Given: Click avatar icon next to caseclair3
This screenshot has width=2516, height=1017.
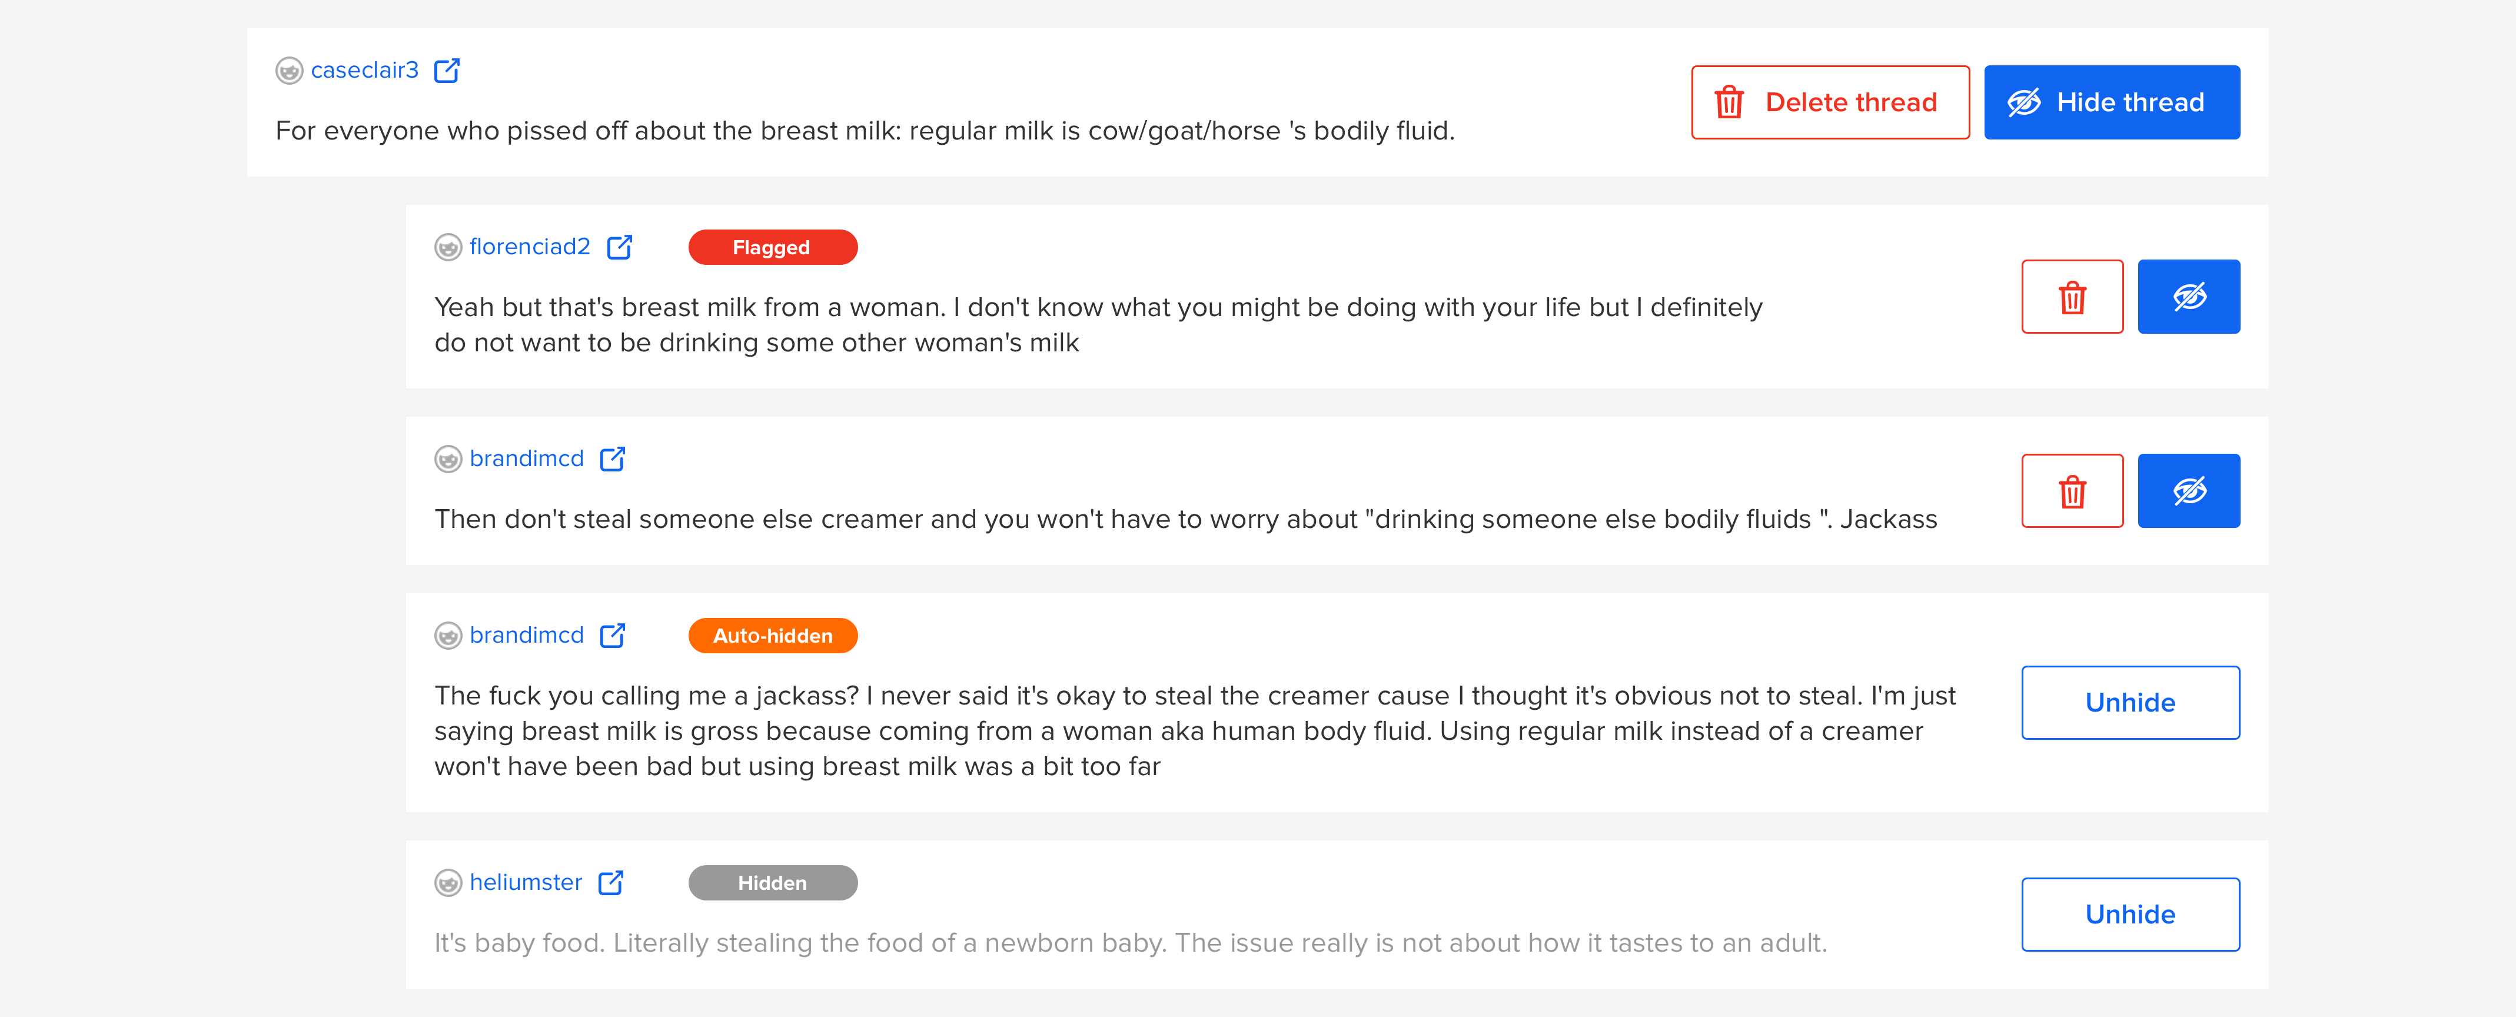Looking at the screenshot, I should point(289,71).
